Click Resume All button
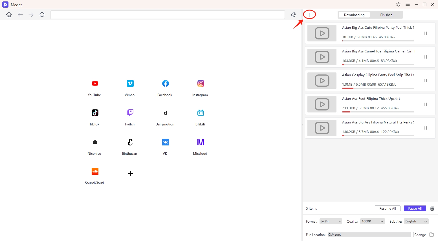Viewport: 438px width, 241px height. (x=388, y=208)
